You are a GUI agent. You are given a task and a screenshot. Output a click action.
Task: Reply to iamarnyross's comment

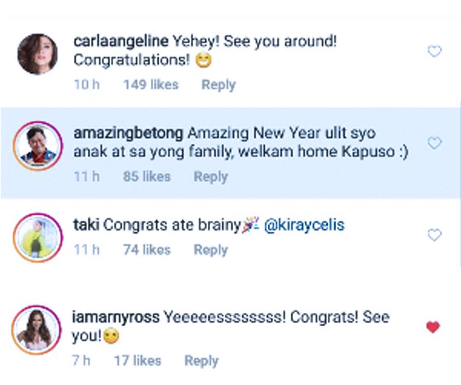[201, 361]
